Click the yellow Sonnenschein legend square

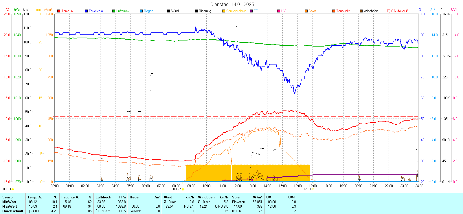point(224,11)
